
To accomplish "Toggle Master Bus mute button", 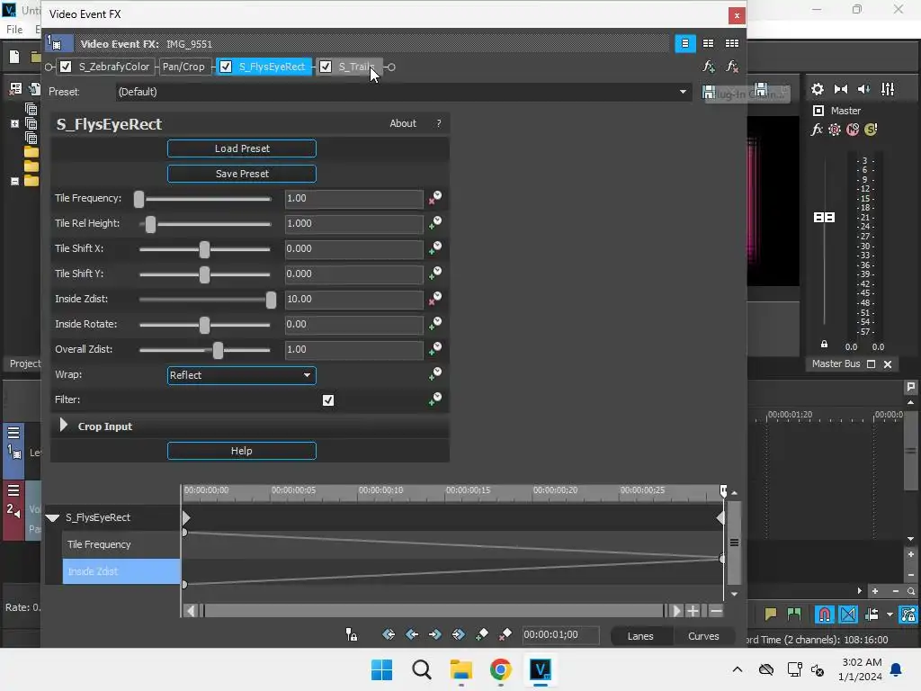I will click(x=853, y=130).
